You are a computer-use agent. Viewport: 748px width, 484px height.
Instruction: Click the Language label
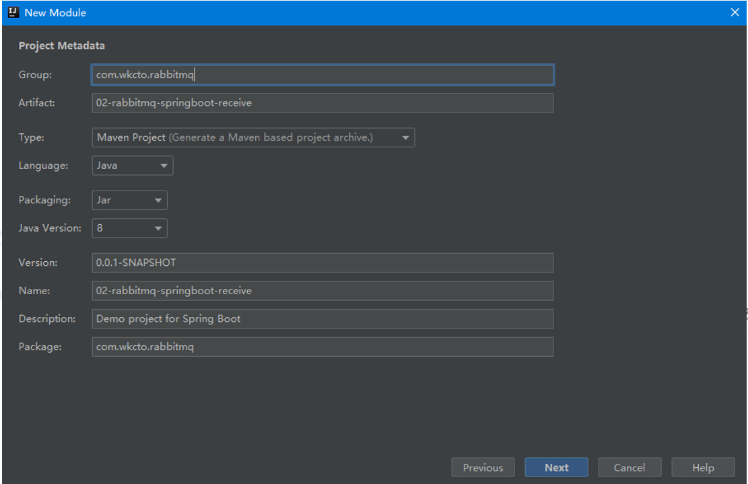tap(43, 166)
